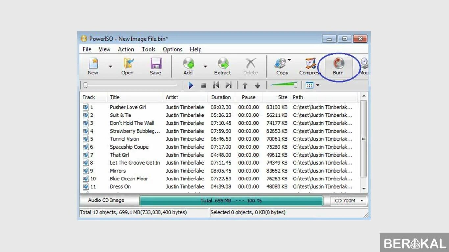This screenshot has width=449, height=252.
Task: Select the Mirrors track
Action: pyautogui.click(x=118, y=171)
